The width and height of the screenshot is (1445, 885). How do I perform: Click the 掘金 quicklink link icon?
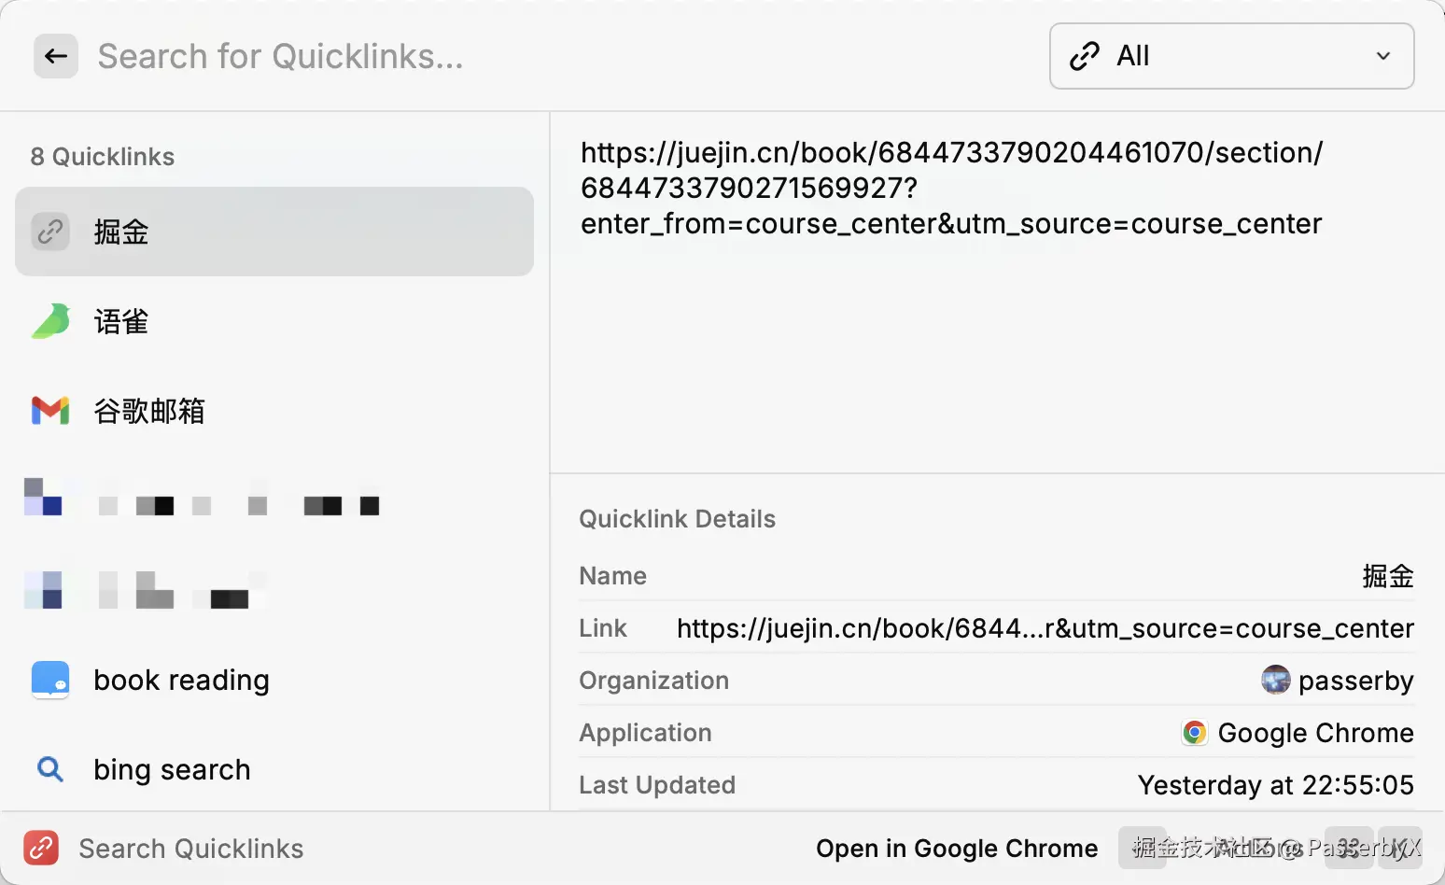pos(50,232)
